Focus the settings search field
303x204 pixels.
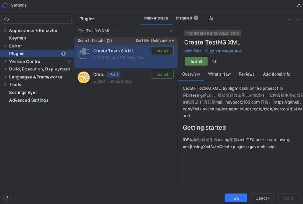pyautogui.click(x=37, y=19)
